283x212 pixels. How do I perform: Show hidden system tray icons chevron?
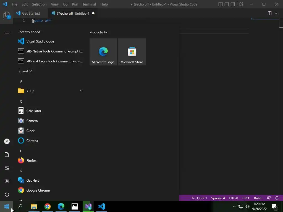pos(234,206)
